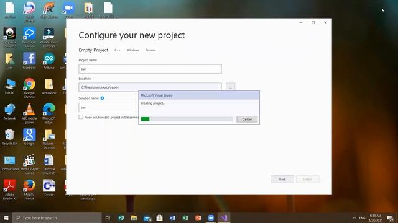The height and width of the screenshot is (223, 398).
Task: Open This PC desktop icon
Action: [x=10, y=87]
